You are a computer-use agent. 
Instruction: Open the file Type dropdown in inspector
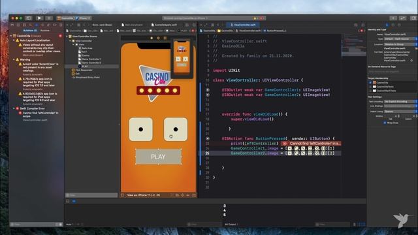(400, 39)
